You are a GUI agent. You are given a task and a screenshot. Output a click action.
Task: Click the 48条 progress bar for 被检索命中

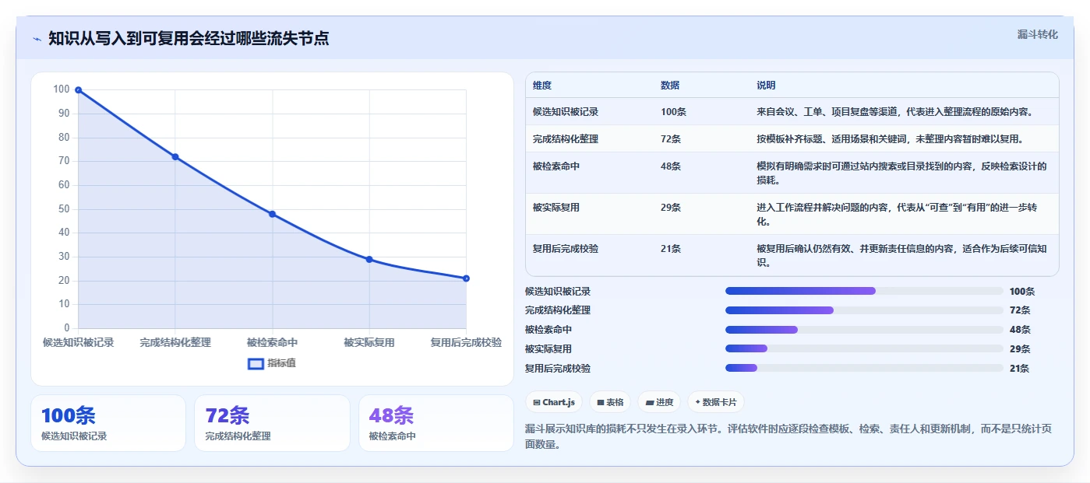tap(864, 330)
